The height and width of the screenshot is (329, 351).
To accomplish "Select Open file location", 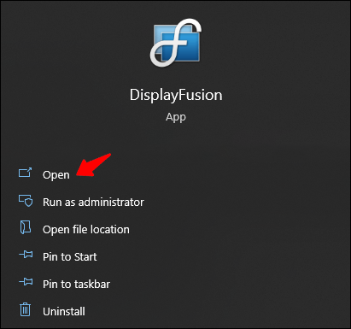I will [x=86, y=230].
